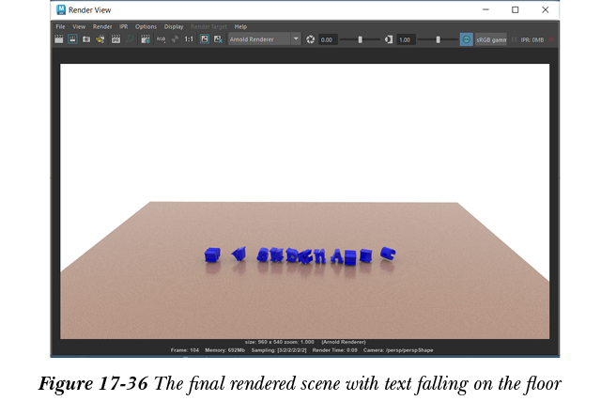Click the exposure slider handle
This screenshot has height=401, width=601.
click(x=360, y=39)
